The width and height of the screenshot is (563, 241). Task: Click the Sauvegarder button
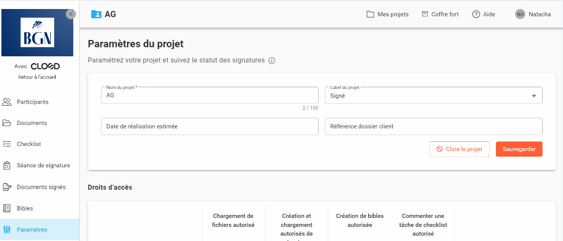coord(519,149)
